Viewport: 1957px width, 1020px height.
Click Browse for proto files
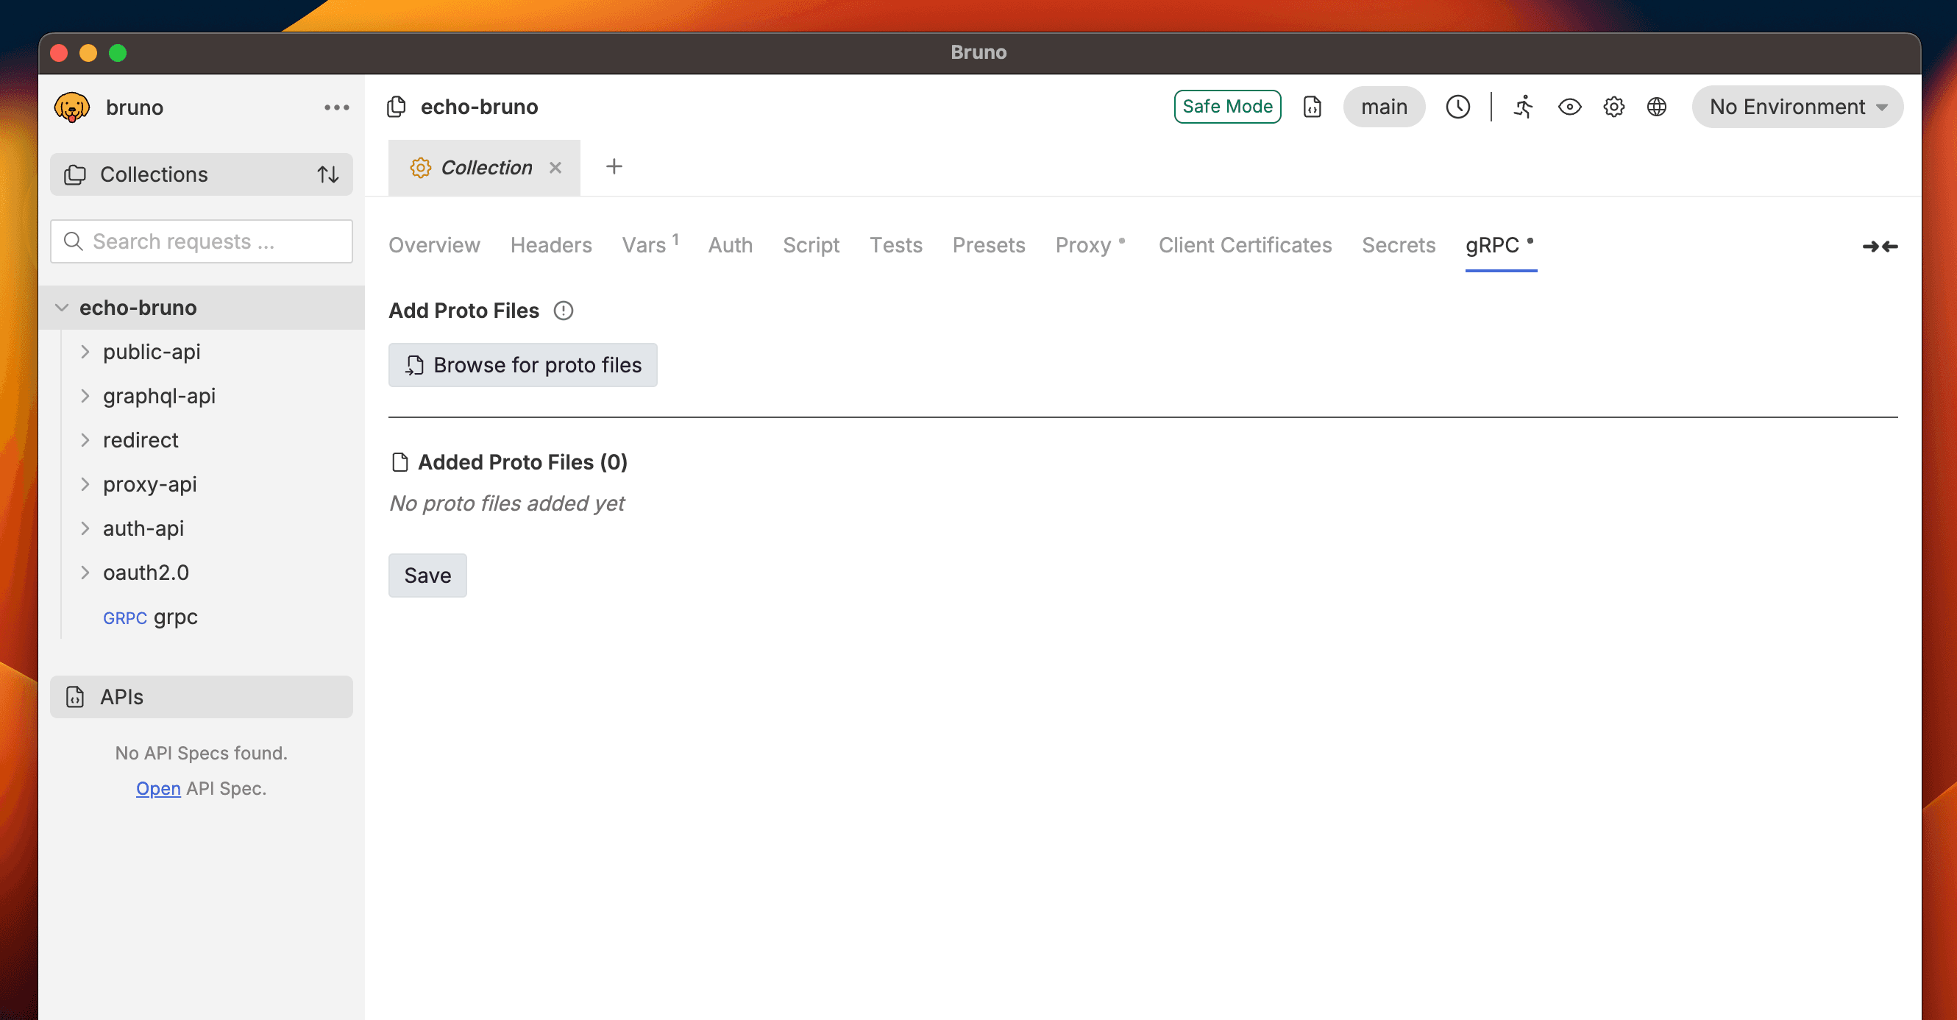coord(522,365)
